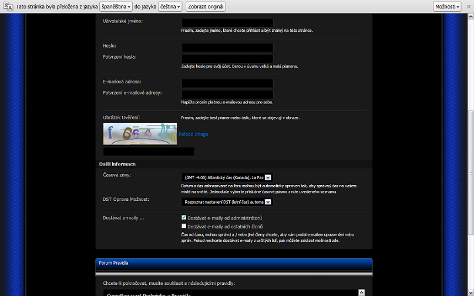Open the Možnosti options menu
Viewport: 474px width, 296px height.
point(448,6)
